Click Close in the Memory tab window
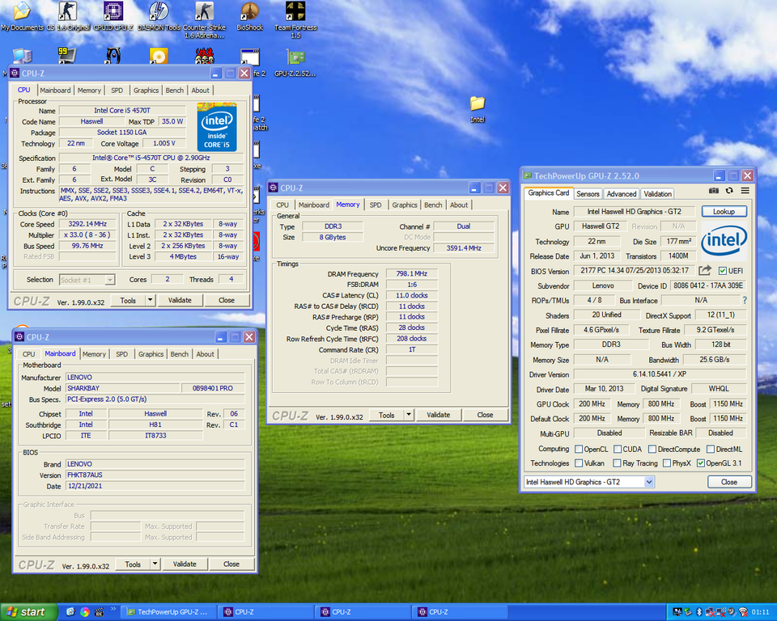Screen dimensions: 777x621 point(485,415)
